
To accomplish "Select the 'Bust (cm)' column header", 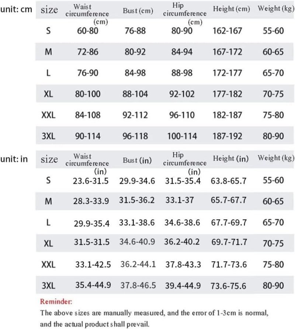I will (138, 11).
